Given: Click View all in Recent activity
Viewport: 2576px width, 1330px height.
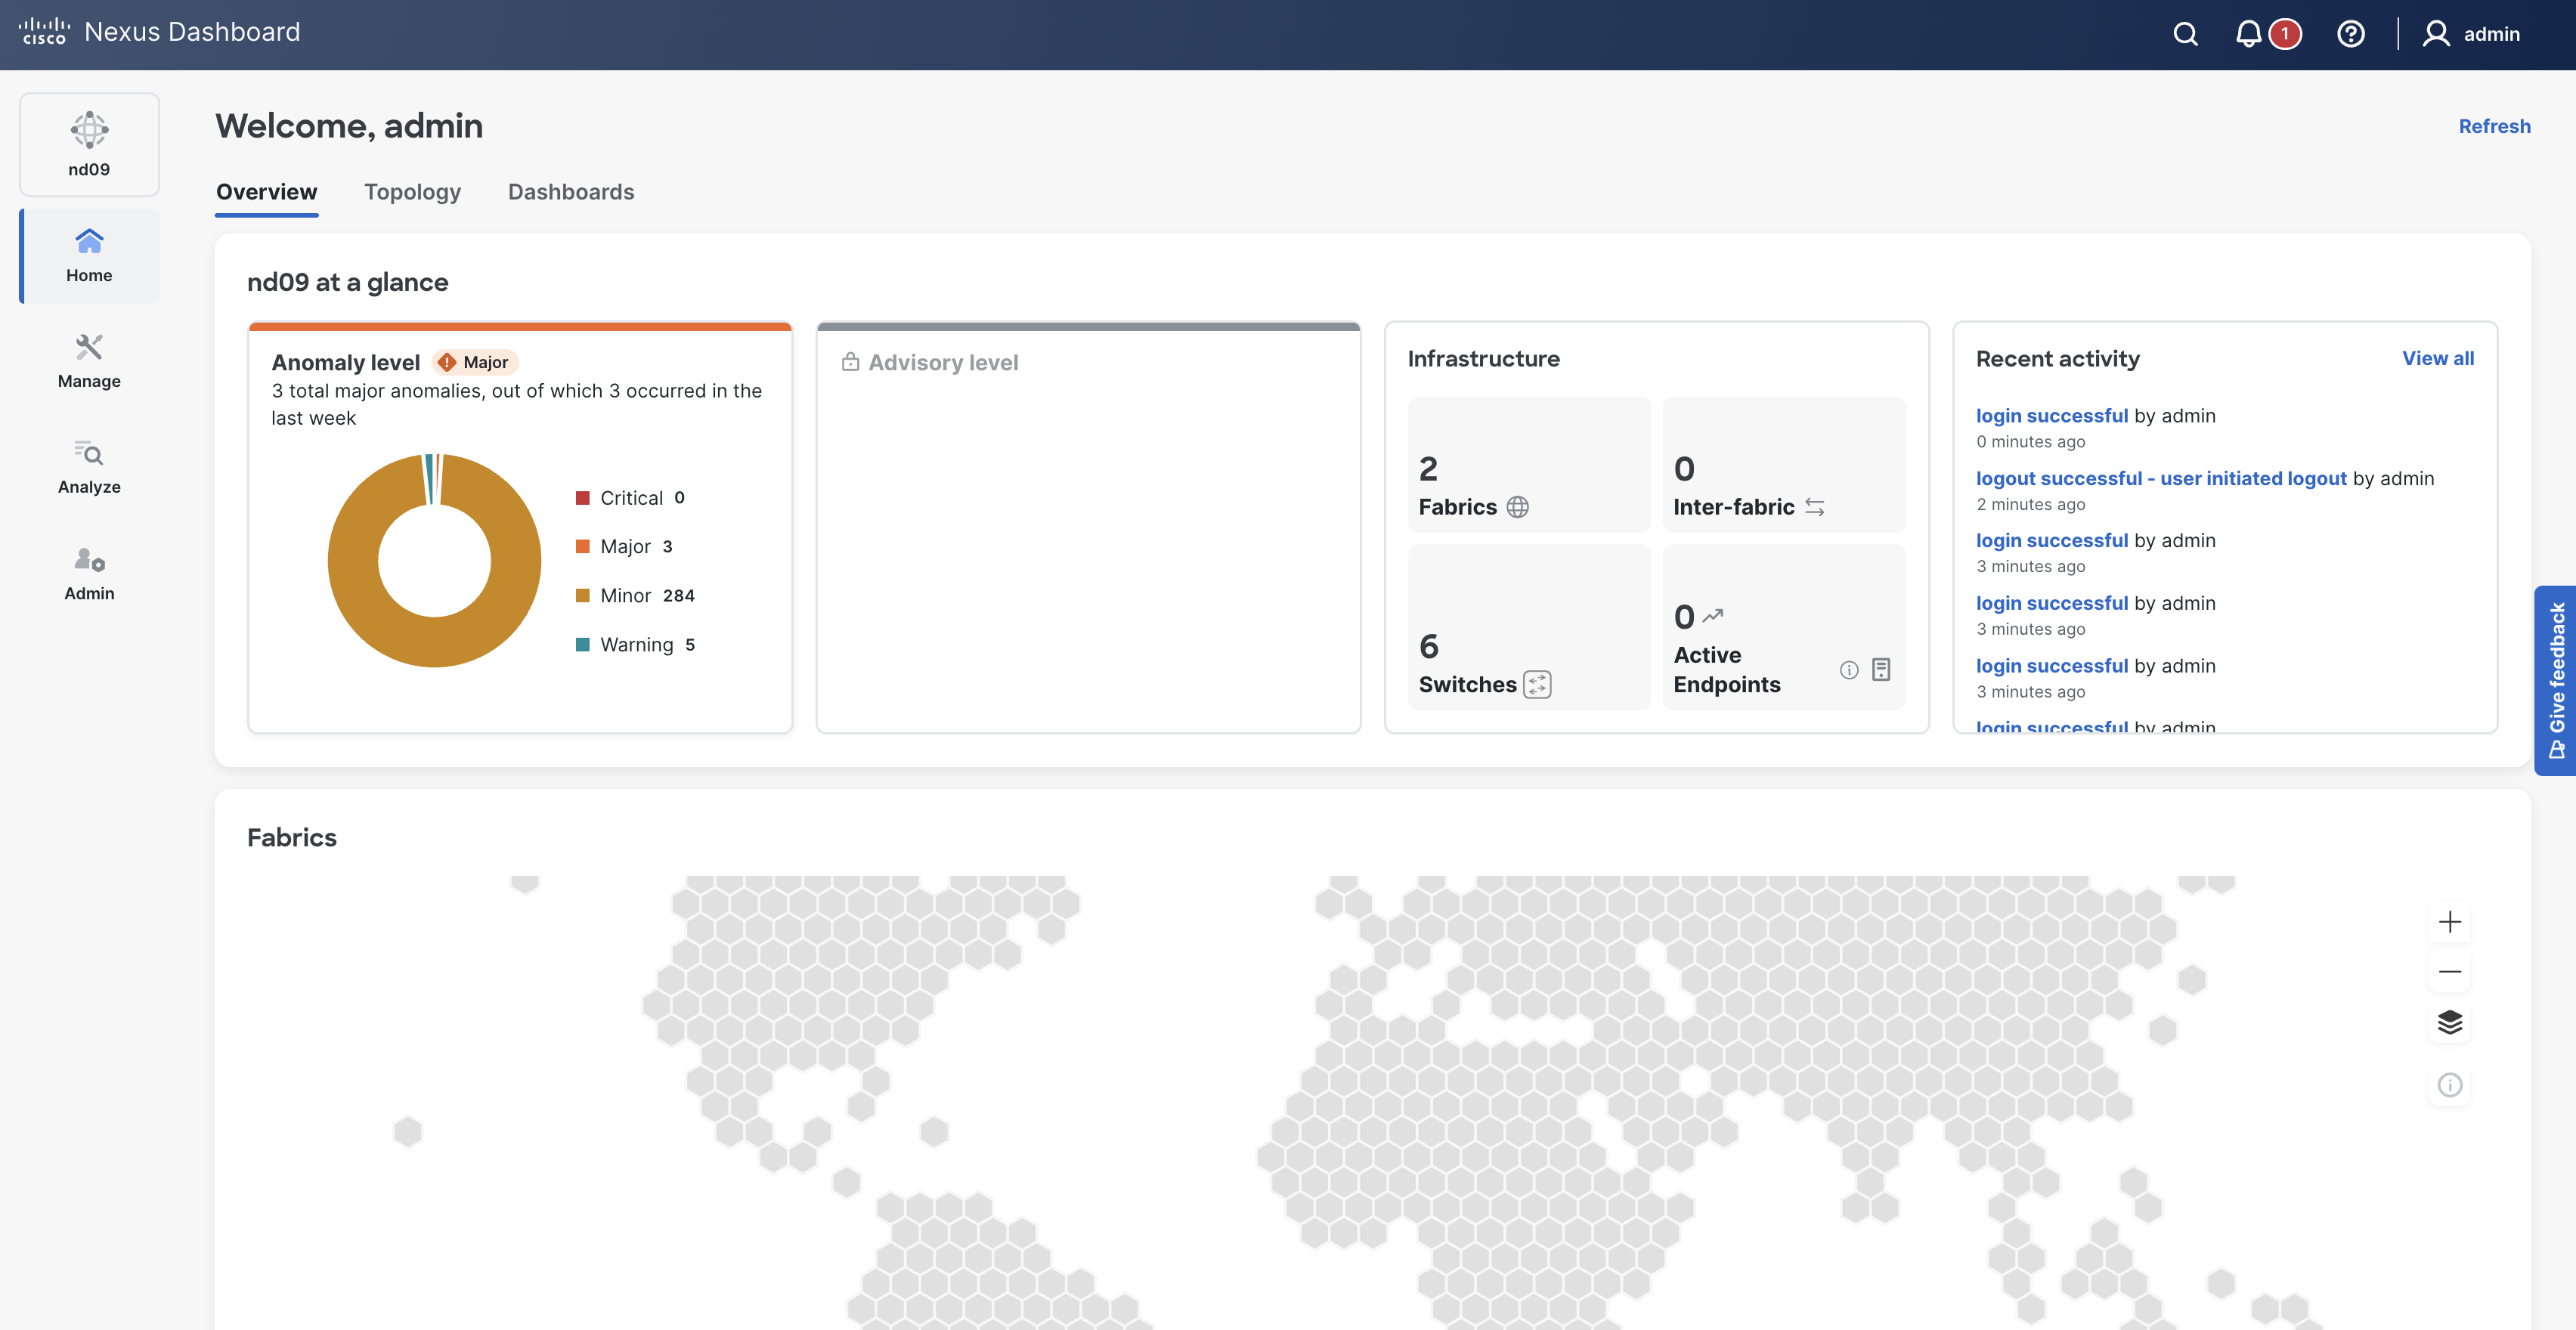Looking at the screenshot, I should pos(2437,358).
